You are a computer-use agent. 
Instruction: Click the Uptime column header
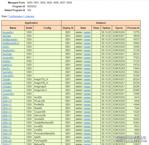tap(106, 28)
